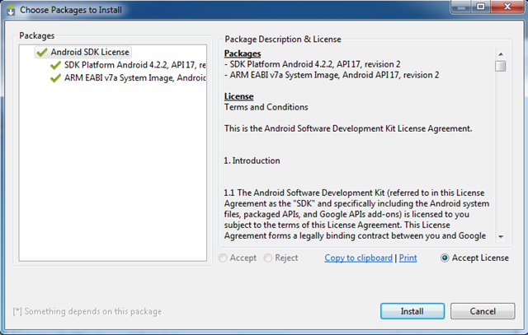Click inside the license description text area

click(359, 145)
